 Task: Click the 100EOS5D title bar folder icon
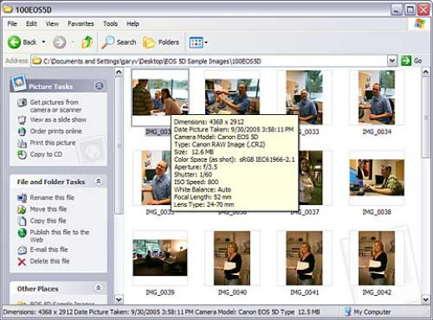(x=8, y=9)
